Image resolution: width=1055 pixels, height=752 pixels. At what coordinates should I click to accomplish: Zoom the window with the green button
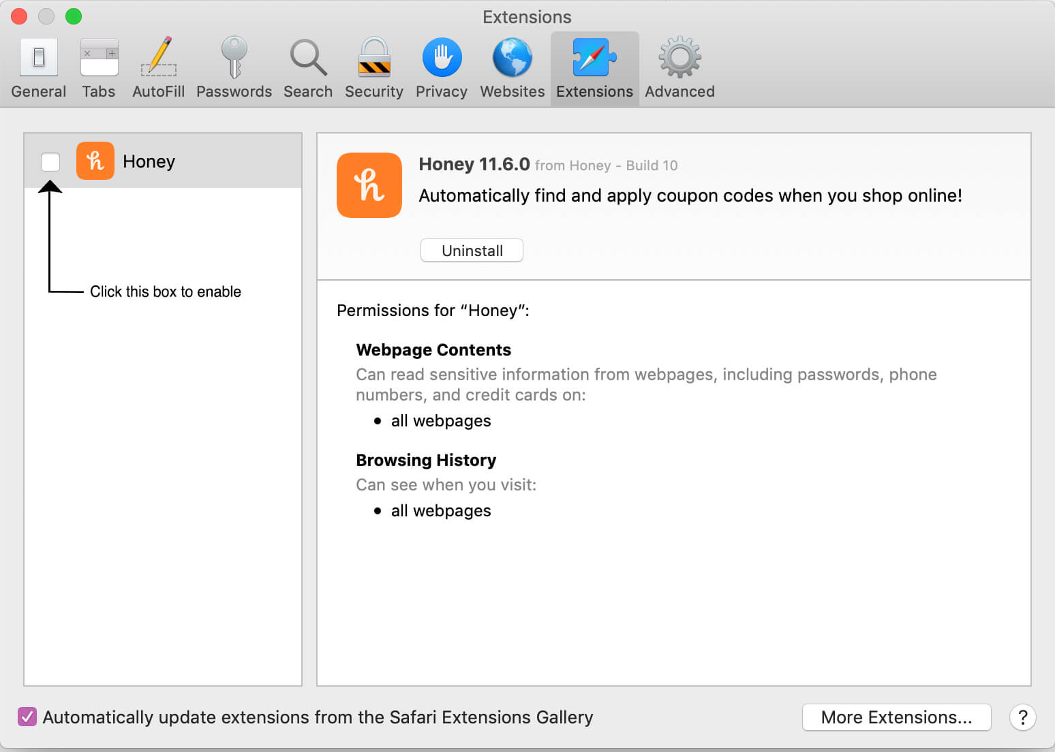click(x=74, y=16)
